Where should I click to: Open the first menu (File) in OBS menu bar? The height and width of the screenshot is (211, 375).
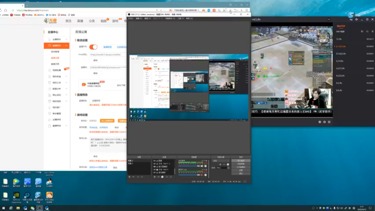tap(131, 18)
